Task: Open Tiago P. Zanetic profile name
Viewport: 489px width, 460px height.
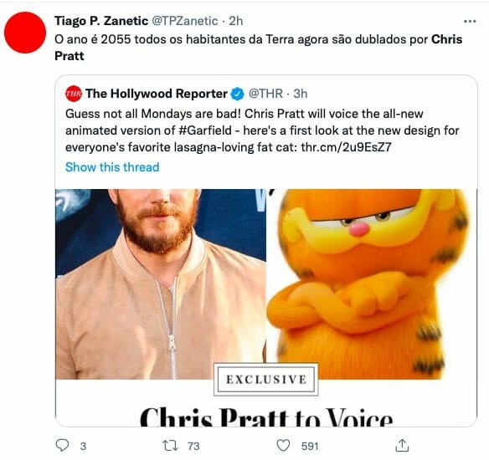Action: (x=101, y=21)
